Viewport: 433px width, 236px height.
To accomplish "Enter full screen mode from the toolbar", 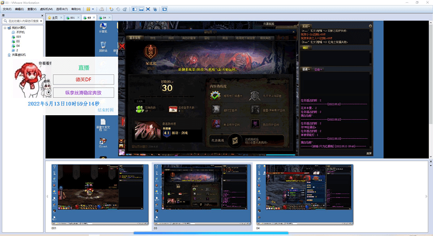I will (148, 9).
